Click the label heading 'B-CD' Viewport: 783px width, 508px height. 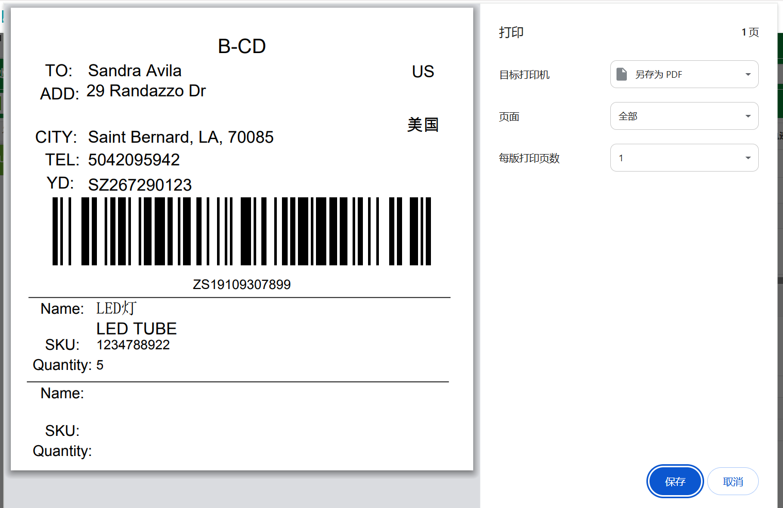pyautogui.click(x=242, y=46)
